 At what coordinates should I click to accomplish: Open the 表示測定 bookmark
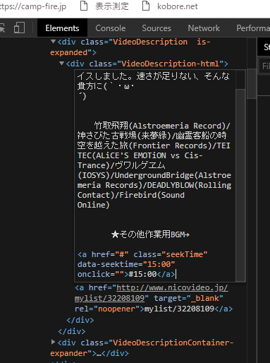(x=112, y=6)
